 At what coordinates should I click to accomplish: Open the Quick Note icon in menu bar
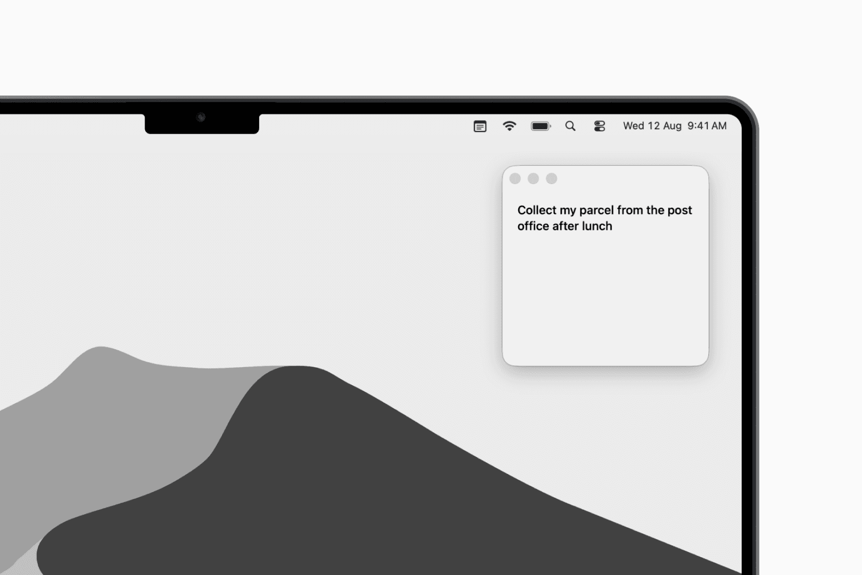point(480,126)
